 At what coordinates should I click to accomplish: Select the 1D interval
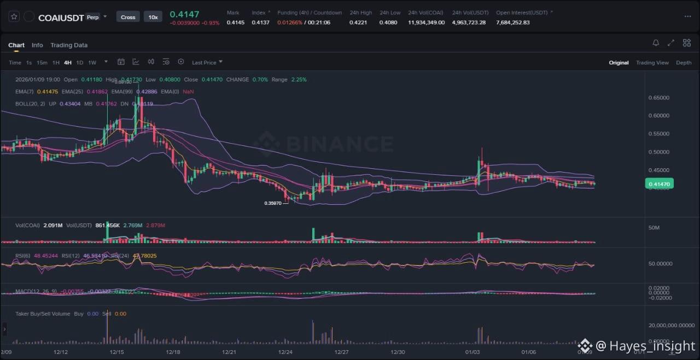click(80, 63)
